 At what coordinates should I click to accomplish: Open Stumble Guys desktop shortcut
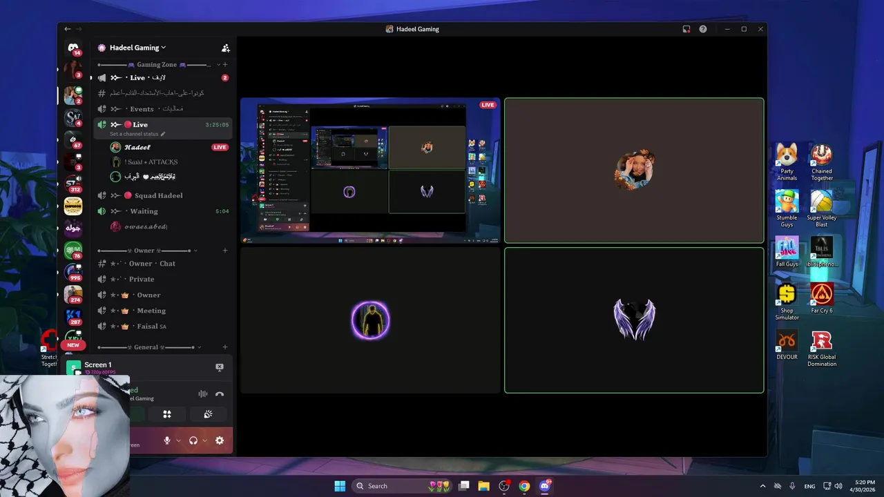coord(787,208)
